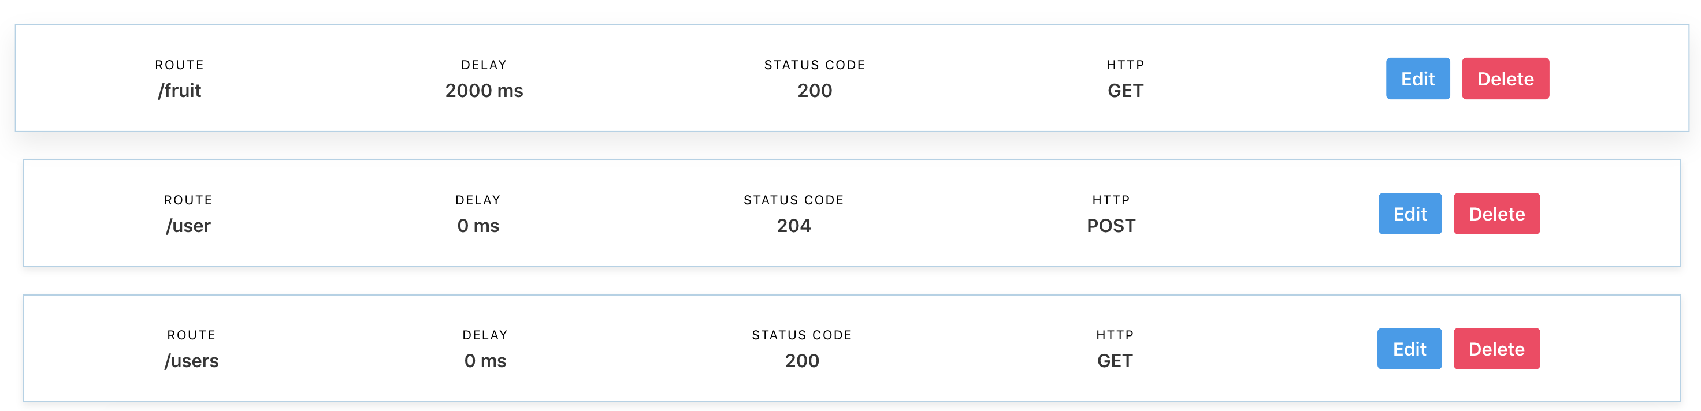Click the ROUTE label in /fruit row
The height and width of the screenshot is (411, 1701).
[179, 65]
